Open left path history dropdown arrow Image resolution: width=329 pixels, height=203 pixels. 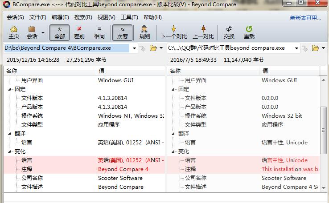tap(134, 48)
